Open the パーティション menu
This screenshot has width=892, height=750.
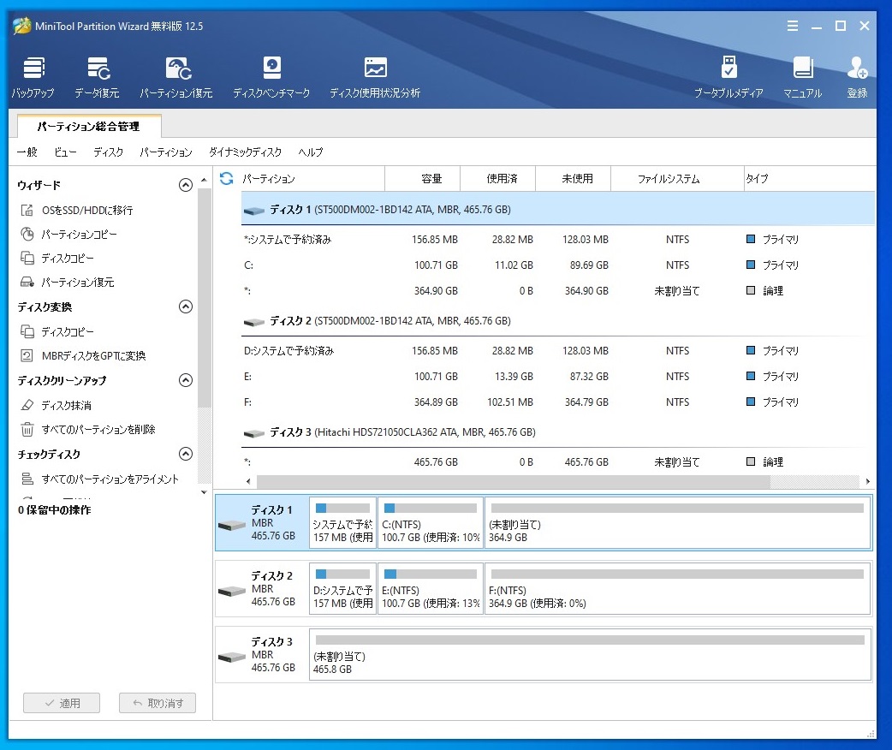point(166,152)
